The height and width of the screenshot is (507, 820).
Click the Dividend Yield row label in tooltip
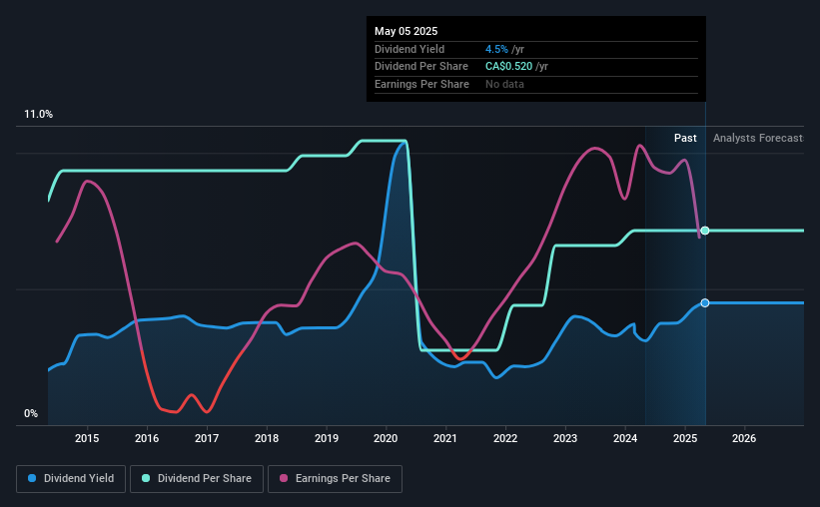[x=410, y=49]
